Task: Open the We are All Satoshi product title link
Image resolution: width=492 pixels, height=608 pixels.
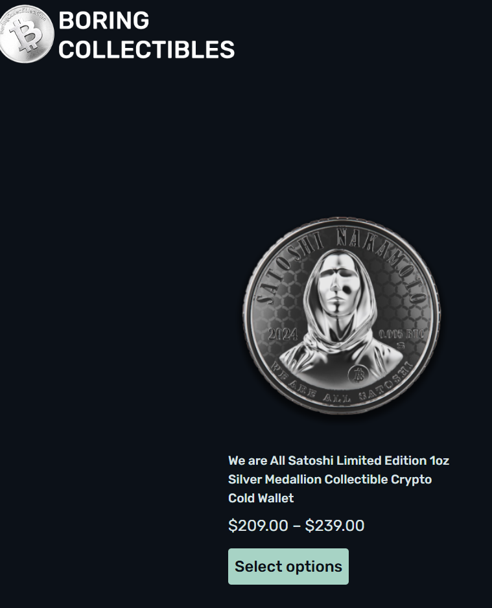Action: pos(338,479)
